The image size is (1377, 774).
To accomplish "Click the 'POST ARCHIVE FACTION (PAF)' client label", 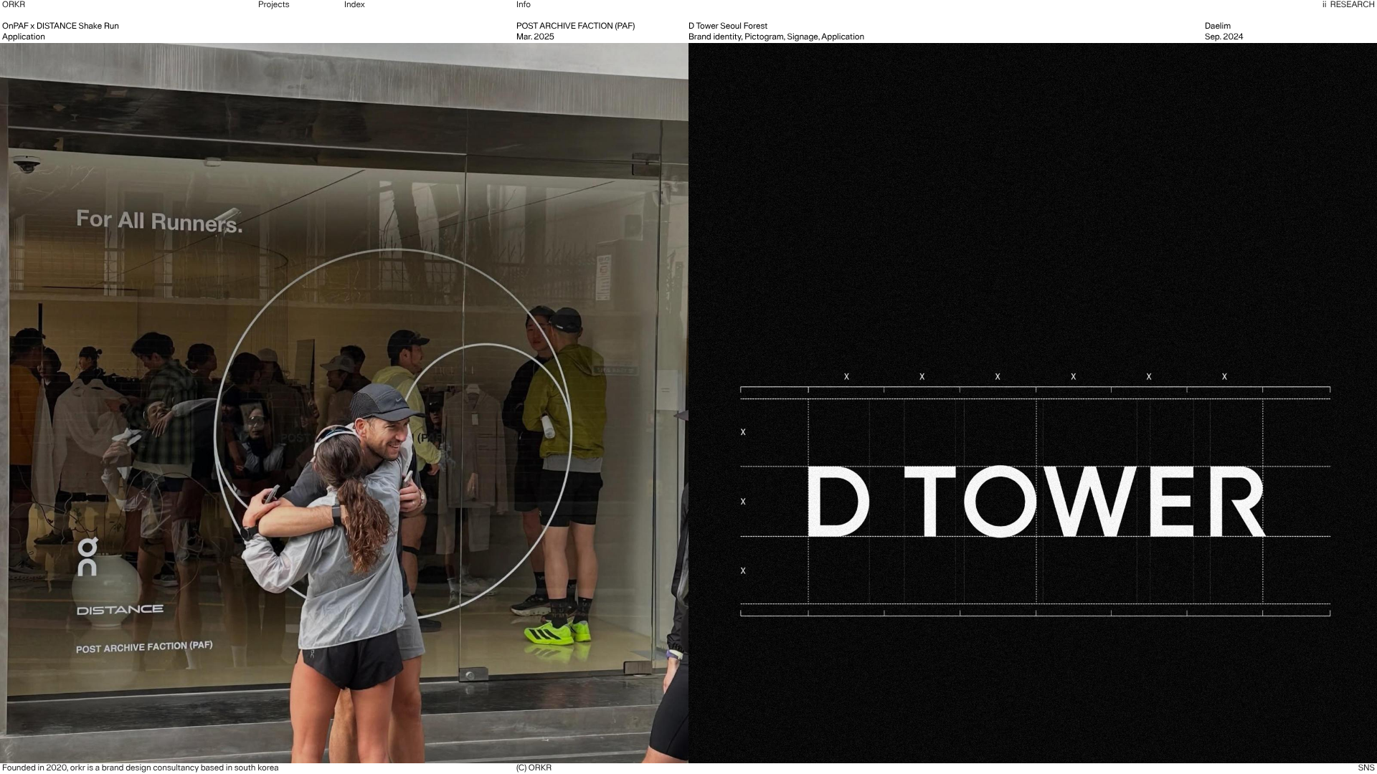I will [x=575, y=26].
